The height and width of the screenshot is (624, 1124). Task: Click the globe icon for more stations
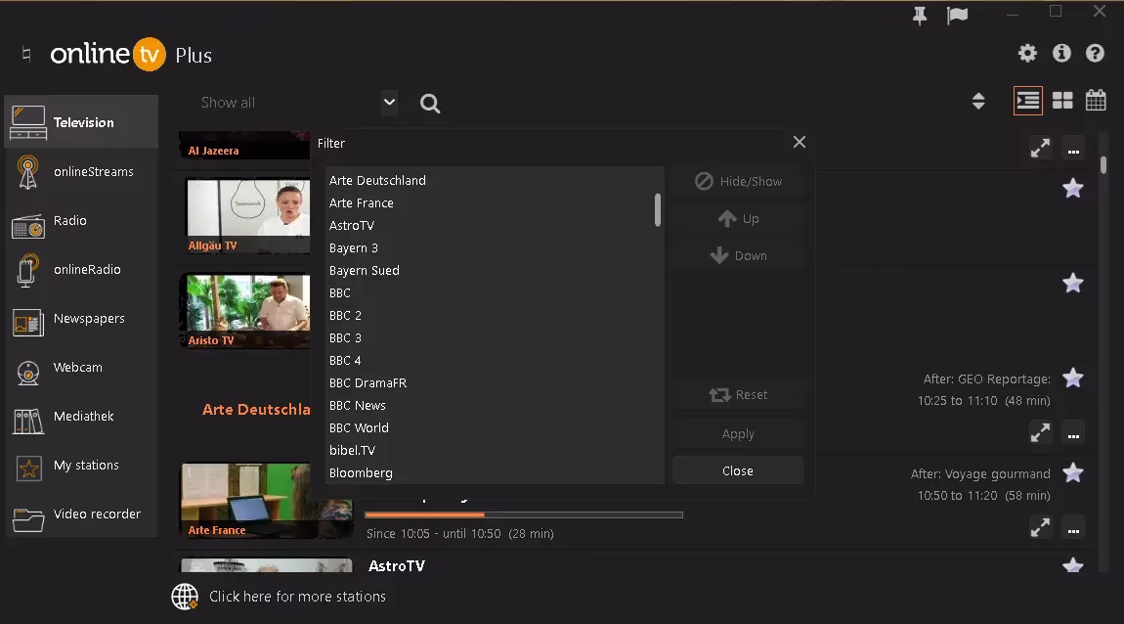(x=185, y=596)
